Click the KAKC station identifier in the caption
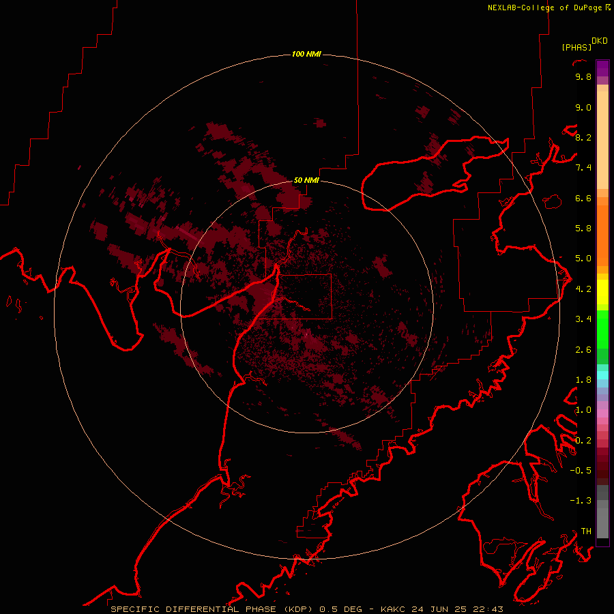The image size is (614, 614). 394,609
